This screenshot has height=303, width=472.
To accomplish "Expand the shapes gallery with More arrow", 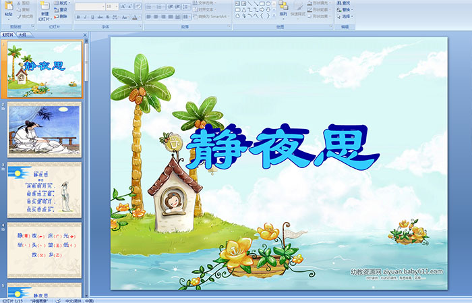I will coord(274,16).
